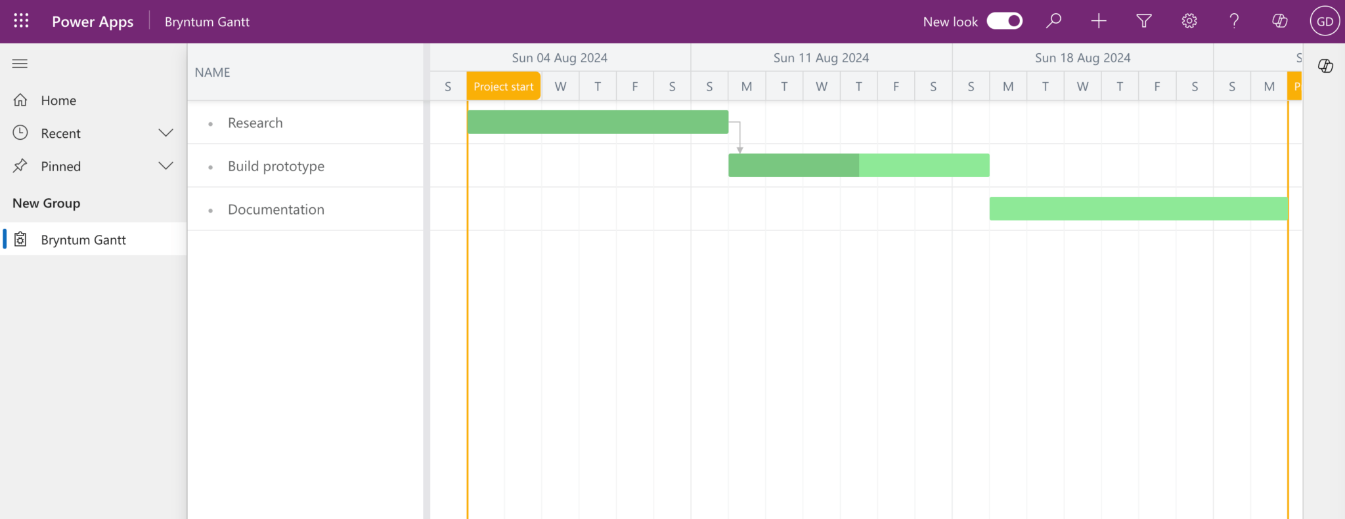Click the Sun 04 Aug 2024 week header

(x=560, y=58)
